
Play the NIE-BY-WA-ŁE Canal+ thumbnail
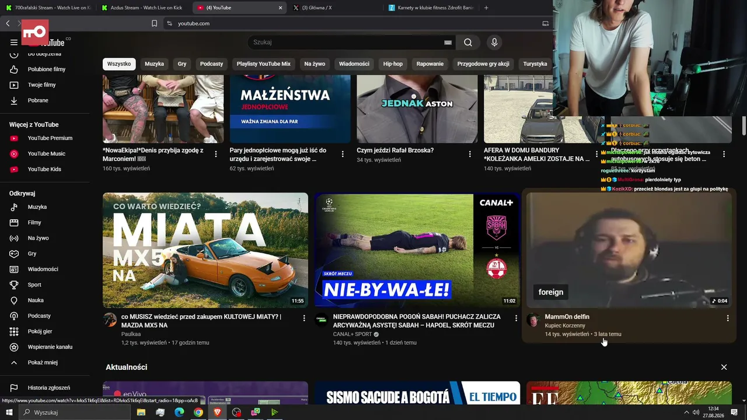tap(417, 250)
